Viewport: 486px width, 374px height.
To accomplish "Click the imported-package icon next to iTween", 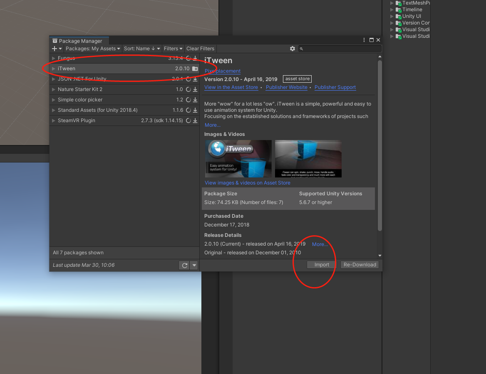I will pos(194,68).
